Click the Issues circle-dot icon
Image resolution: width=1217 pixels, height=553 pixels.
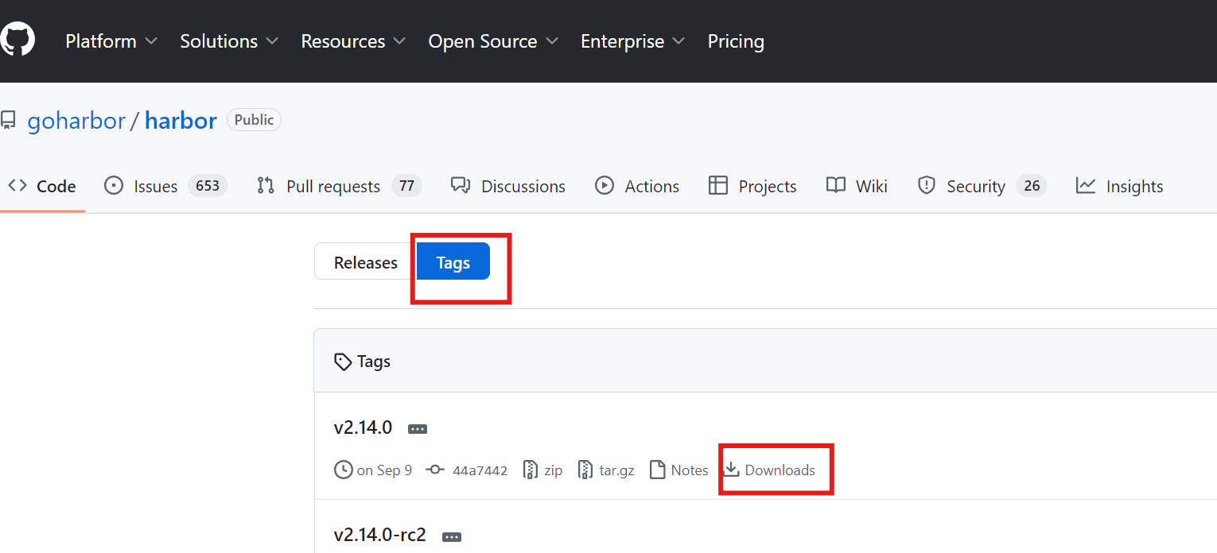coord(114,186)
